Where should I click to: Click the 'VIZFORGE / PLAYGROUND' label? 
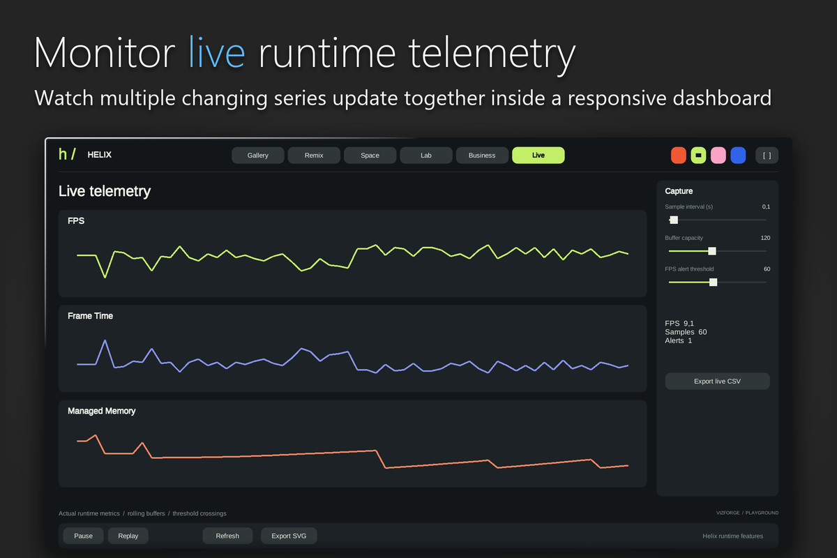(x=747, y=513)
